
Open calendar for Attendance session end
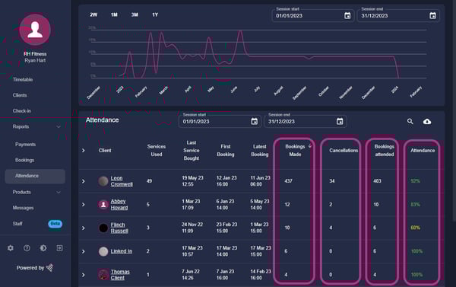[340, 122]
